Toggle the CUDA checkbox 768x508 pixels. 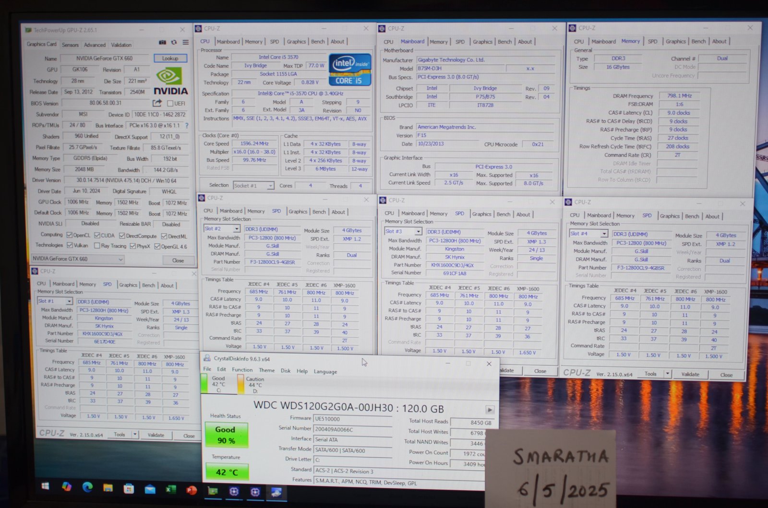coord(97,235)
